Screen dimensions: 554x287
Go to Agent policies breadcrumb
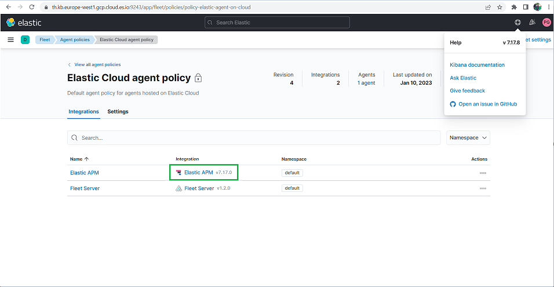point(75,40)
